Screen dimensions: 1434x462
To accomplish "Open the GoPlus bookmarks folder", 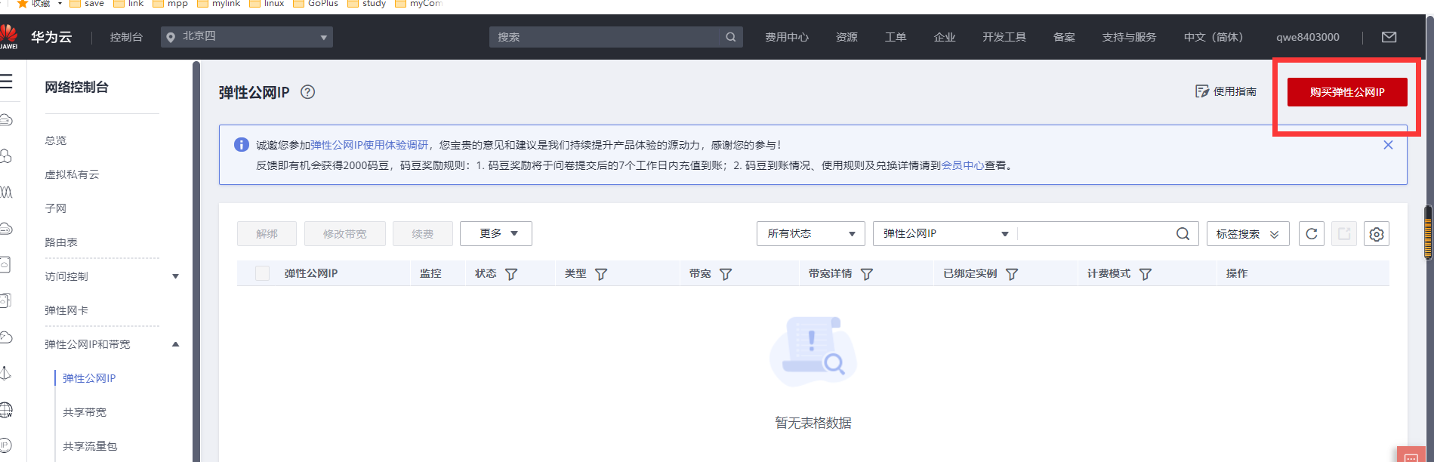I will click(316, 4).
